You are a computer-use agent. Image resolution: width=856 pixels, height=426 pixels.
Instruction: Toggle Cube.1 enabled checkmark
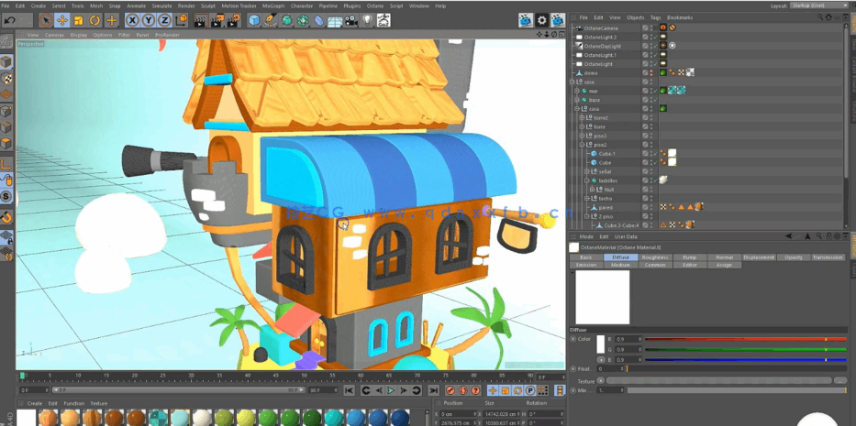pyautogui.click(x=656, y=154)
